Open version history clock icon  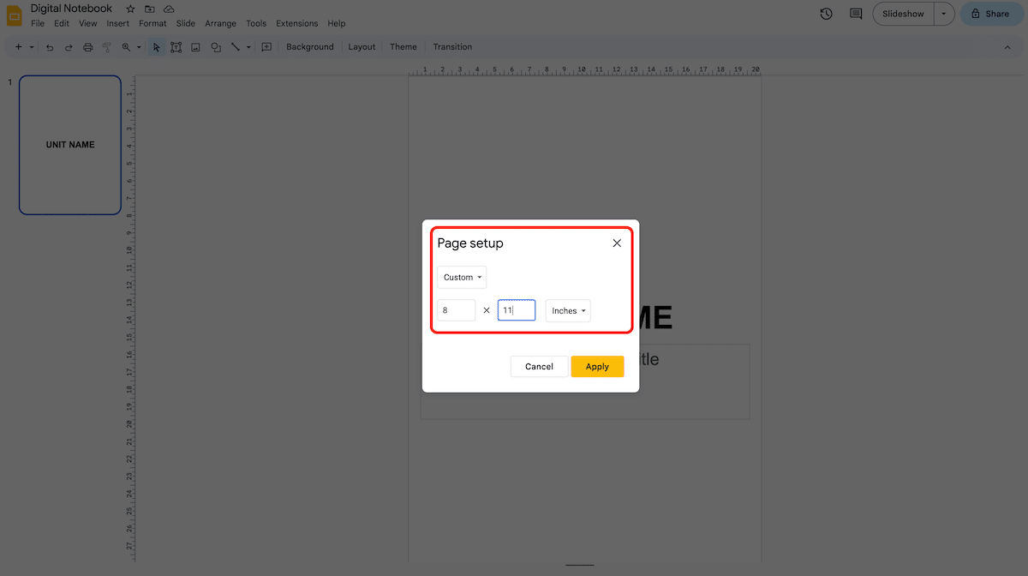pyautogui.click(x=826, y=14)
